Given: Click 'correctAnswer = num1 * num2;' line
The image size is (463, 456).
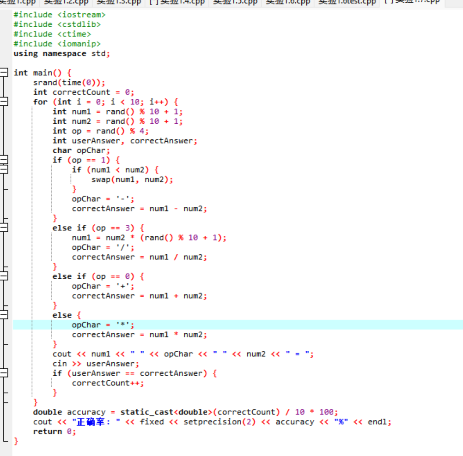Looking at the screenshot, I should 140,335.
